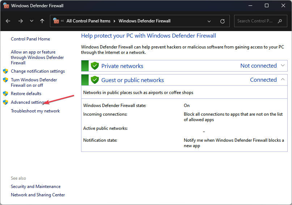Click the Windows Defender Firewall state value On
Viewport: 292px width, 205px height.
187,106
